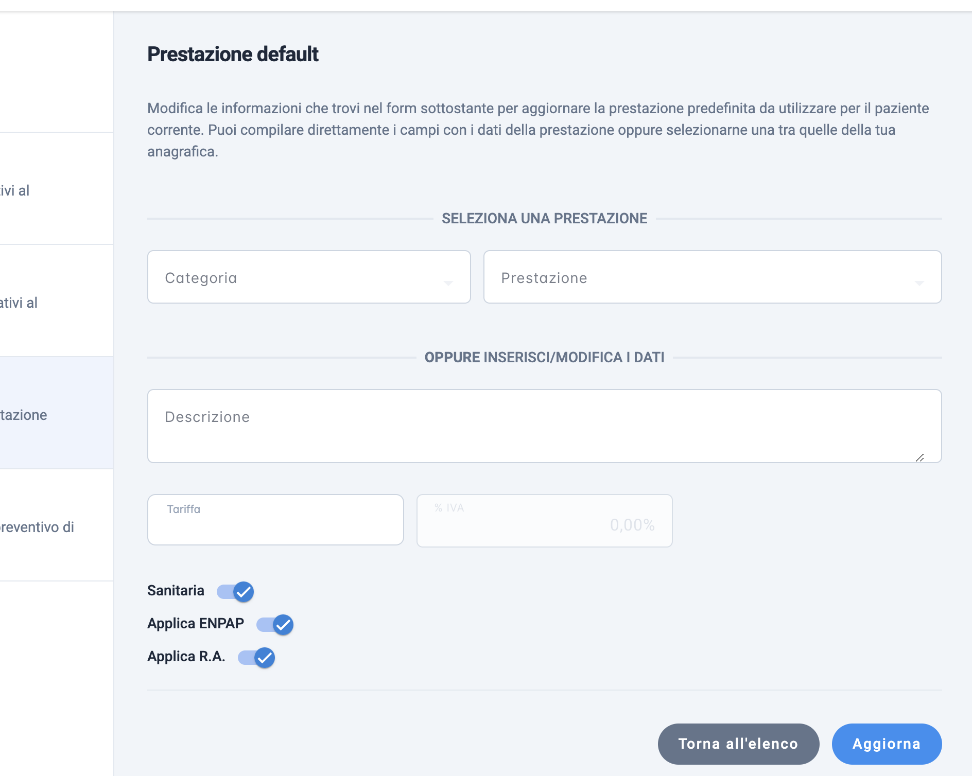Click the Categoria dropdown arrow
Viewport: 972px width, 776px height.
tap(448, 283)
